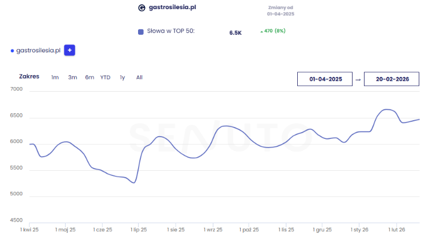
Task: Click the gastrosilesia.pl title at top center
Action: [175, 8]
